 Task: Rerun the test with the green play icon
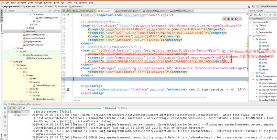(5, 108)
